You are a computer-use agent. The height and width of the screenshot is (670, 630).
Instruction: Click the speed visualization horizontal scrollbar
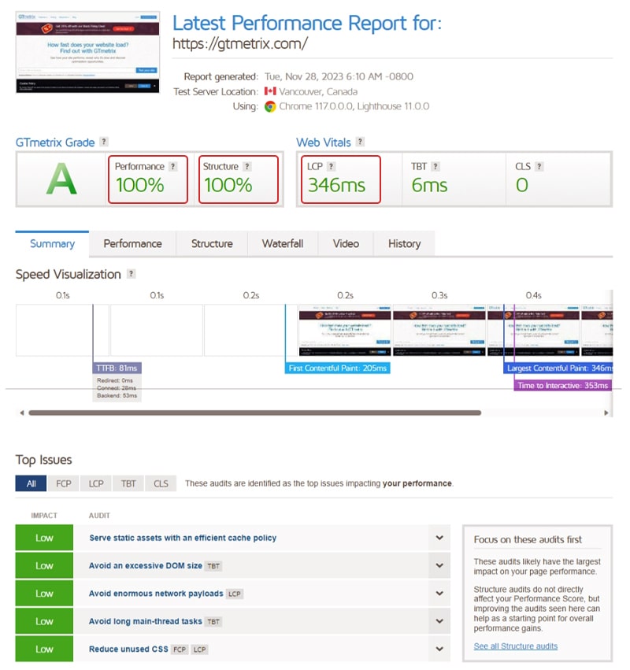(x=254, y=413)
